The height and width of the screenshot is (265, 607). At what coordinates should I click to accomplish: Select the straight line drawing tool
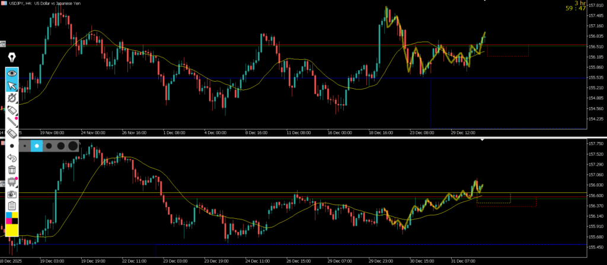point(12,122)
